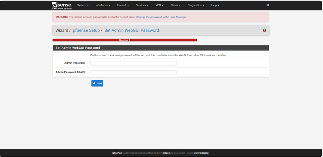
Task: Click the logout icon in top bar
Action: pyautogui.click(x=267, y=5)
